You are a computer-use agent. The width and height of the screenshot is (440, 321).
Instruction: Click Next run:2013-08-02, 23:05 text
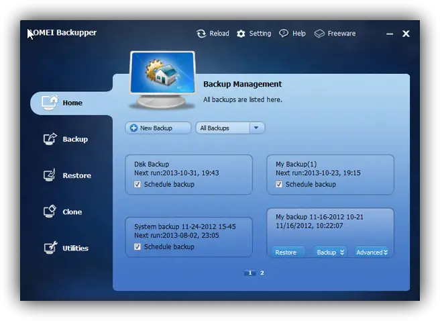(176, 235)
